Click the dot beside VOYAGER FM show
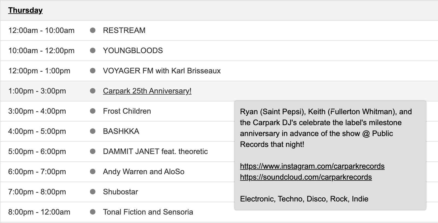The height and width of the screenshot is (223, 438). tap(93, 71)
